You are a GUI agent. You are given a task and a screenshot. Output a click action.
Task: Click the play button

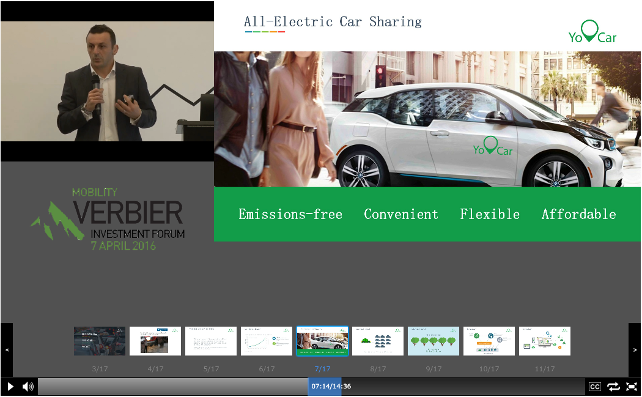point(10,387)
